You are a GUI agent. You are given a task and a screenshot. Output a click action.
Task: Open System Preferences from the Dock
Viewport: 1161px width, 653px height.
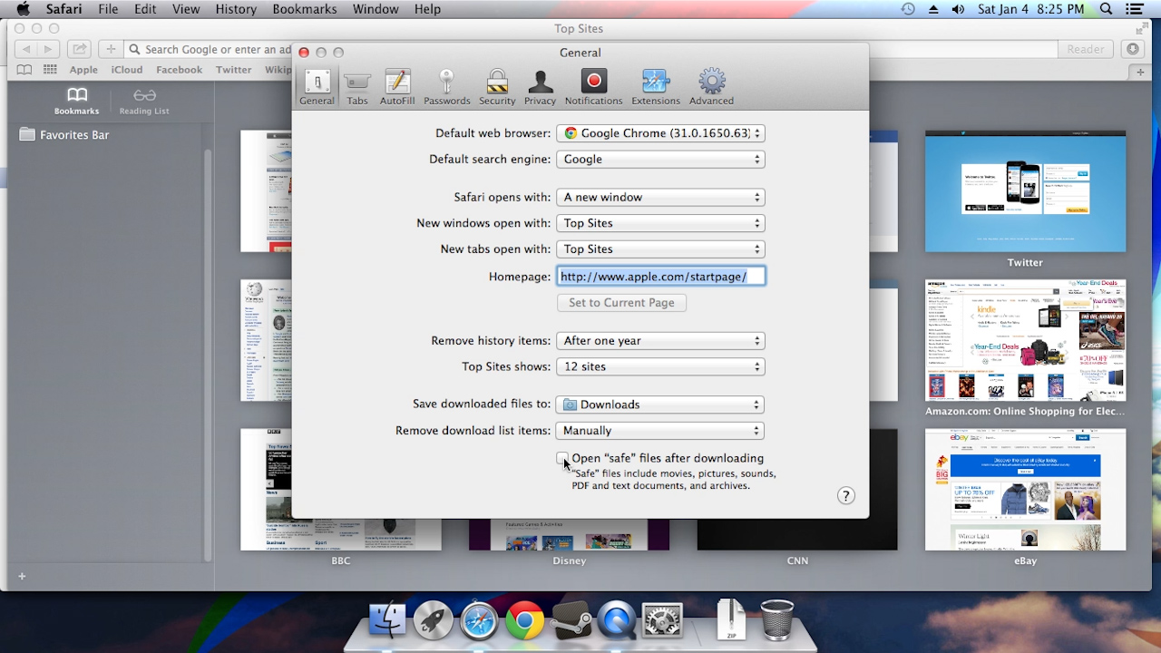point(662,620)
